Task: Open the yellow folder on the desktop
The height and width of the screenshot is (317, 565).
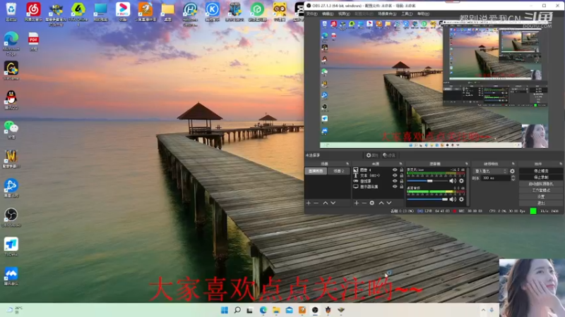Action: pos(167,11)
